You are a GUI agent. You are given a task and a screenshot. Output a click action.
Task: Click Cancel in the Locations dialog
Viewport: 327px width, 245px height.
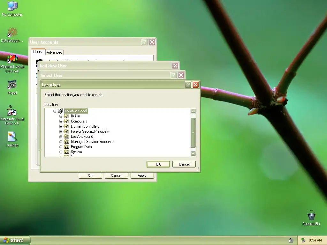pos(184,164)
